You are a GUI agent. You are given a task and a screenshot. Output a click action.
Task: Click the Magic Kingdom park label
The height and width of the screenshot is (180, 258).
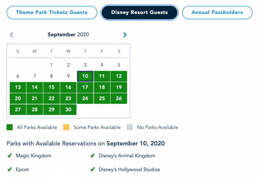34,156
